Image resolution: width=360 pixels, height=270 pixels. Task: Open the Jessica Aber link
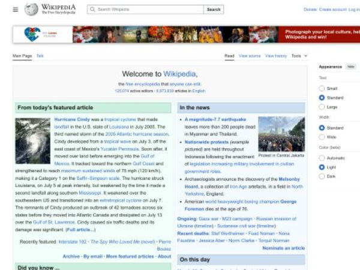pyautogui.click(x=212, y=241)
